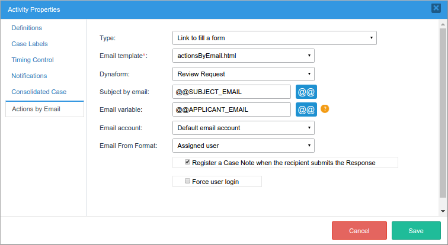The width and height of the screenshot is (448, 245).
Task: Go to the Notifications tab
Action: point(29,76)
